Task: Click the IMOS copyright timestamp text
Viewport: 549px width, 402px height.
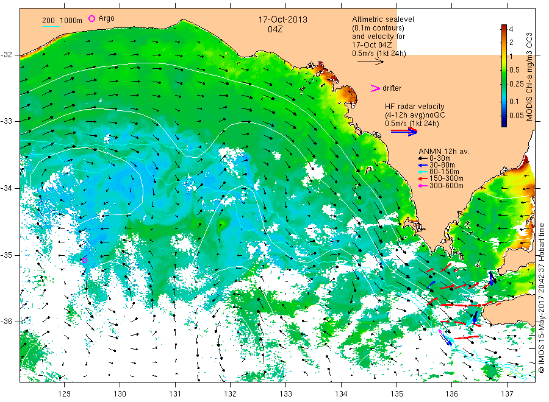Action: [x=541, y=298]
